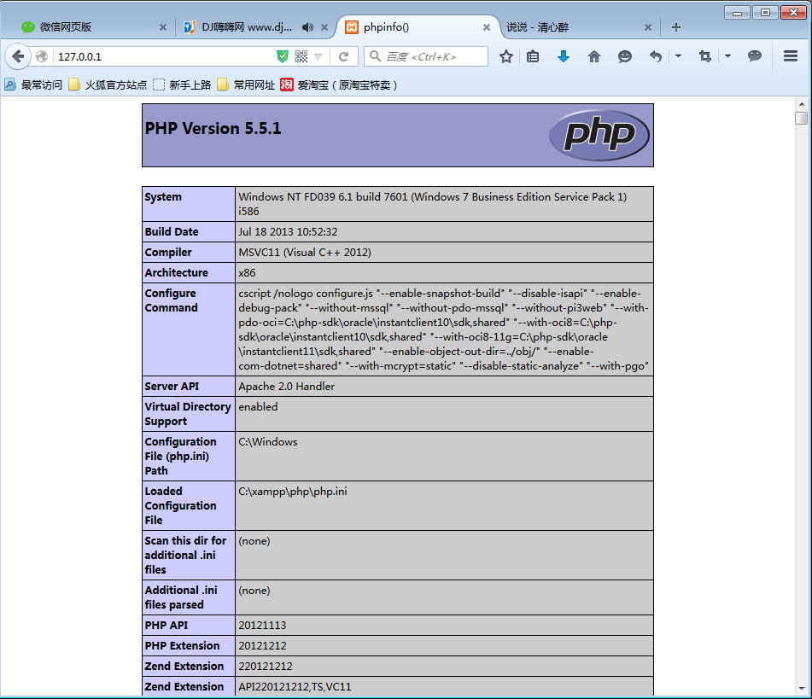812x699 pixels.
Task: Show the bookmarks list icon
Action: pos(534,56)
